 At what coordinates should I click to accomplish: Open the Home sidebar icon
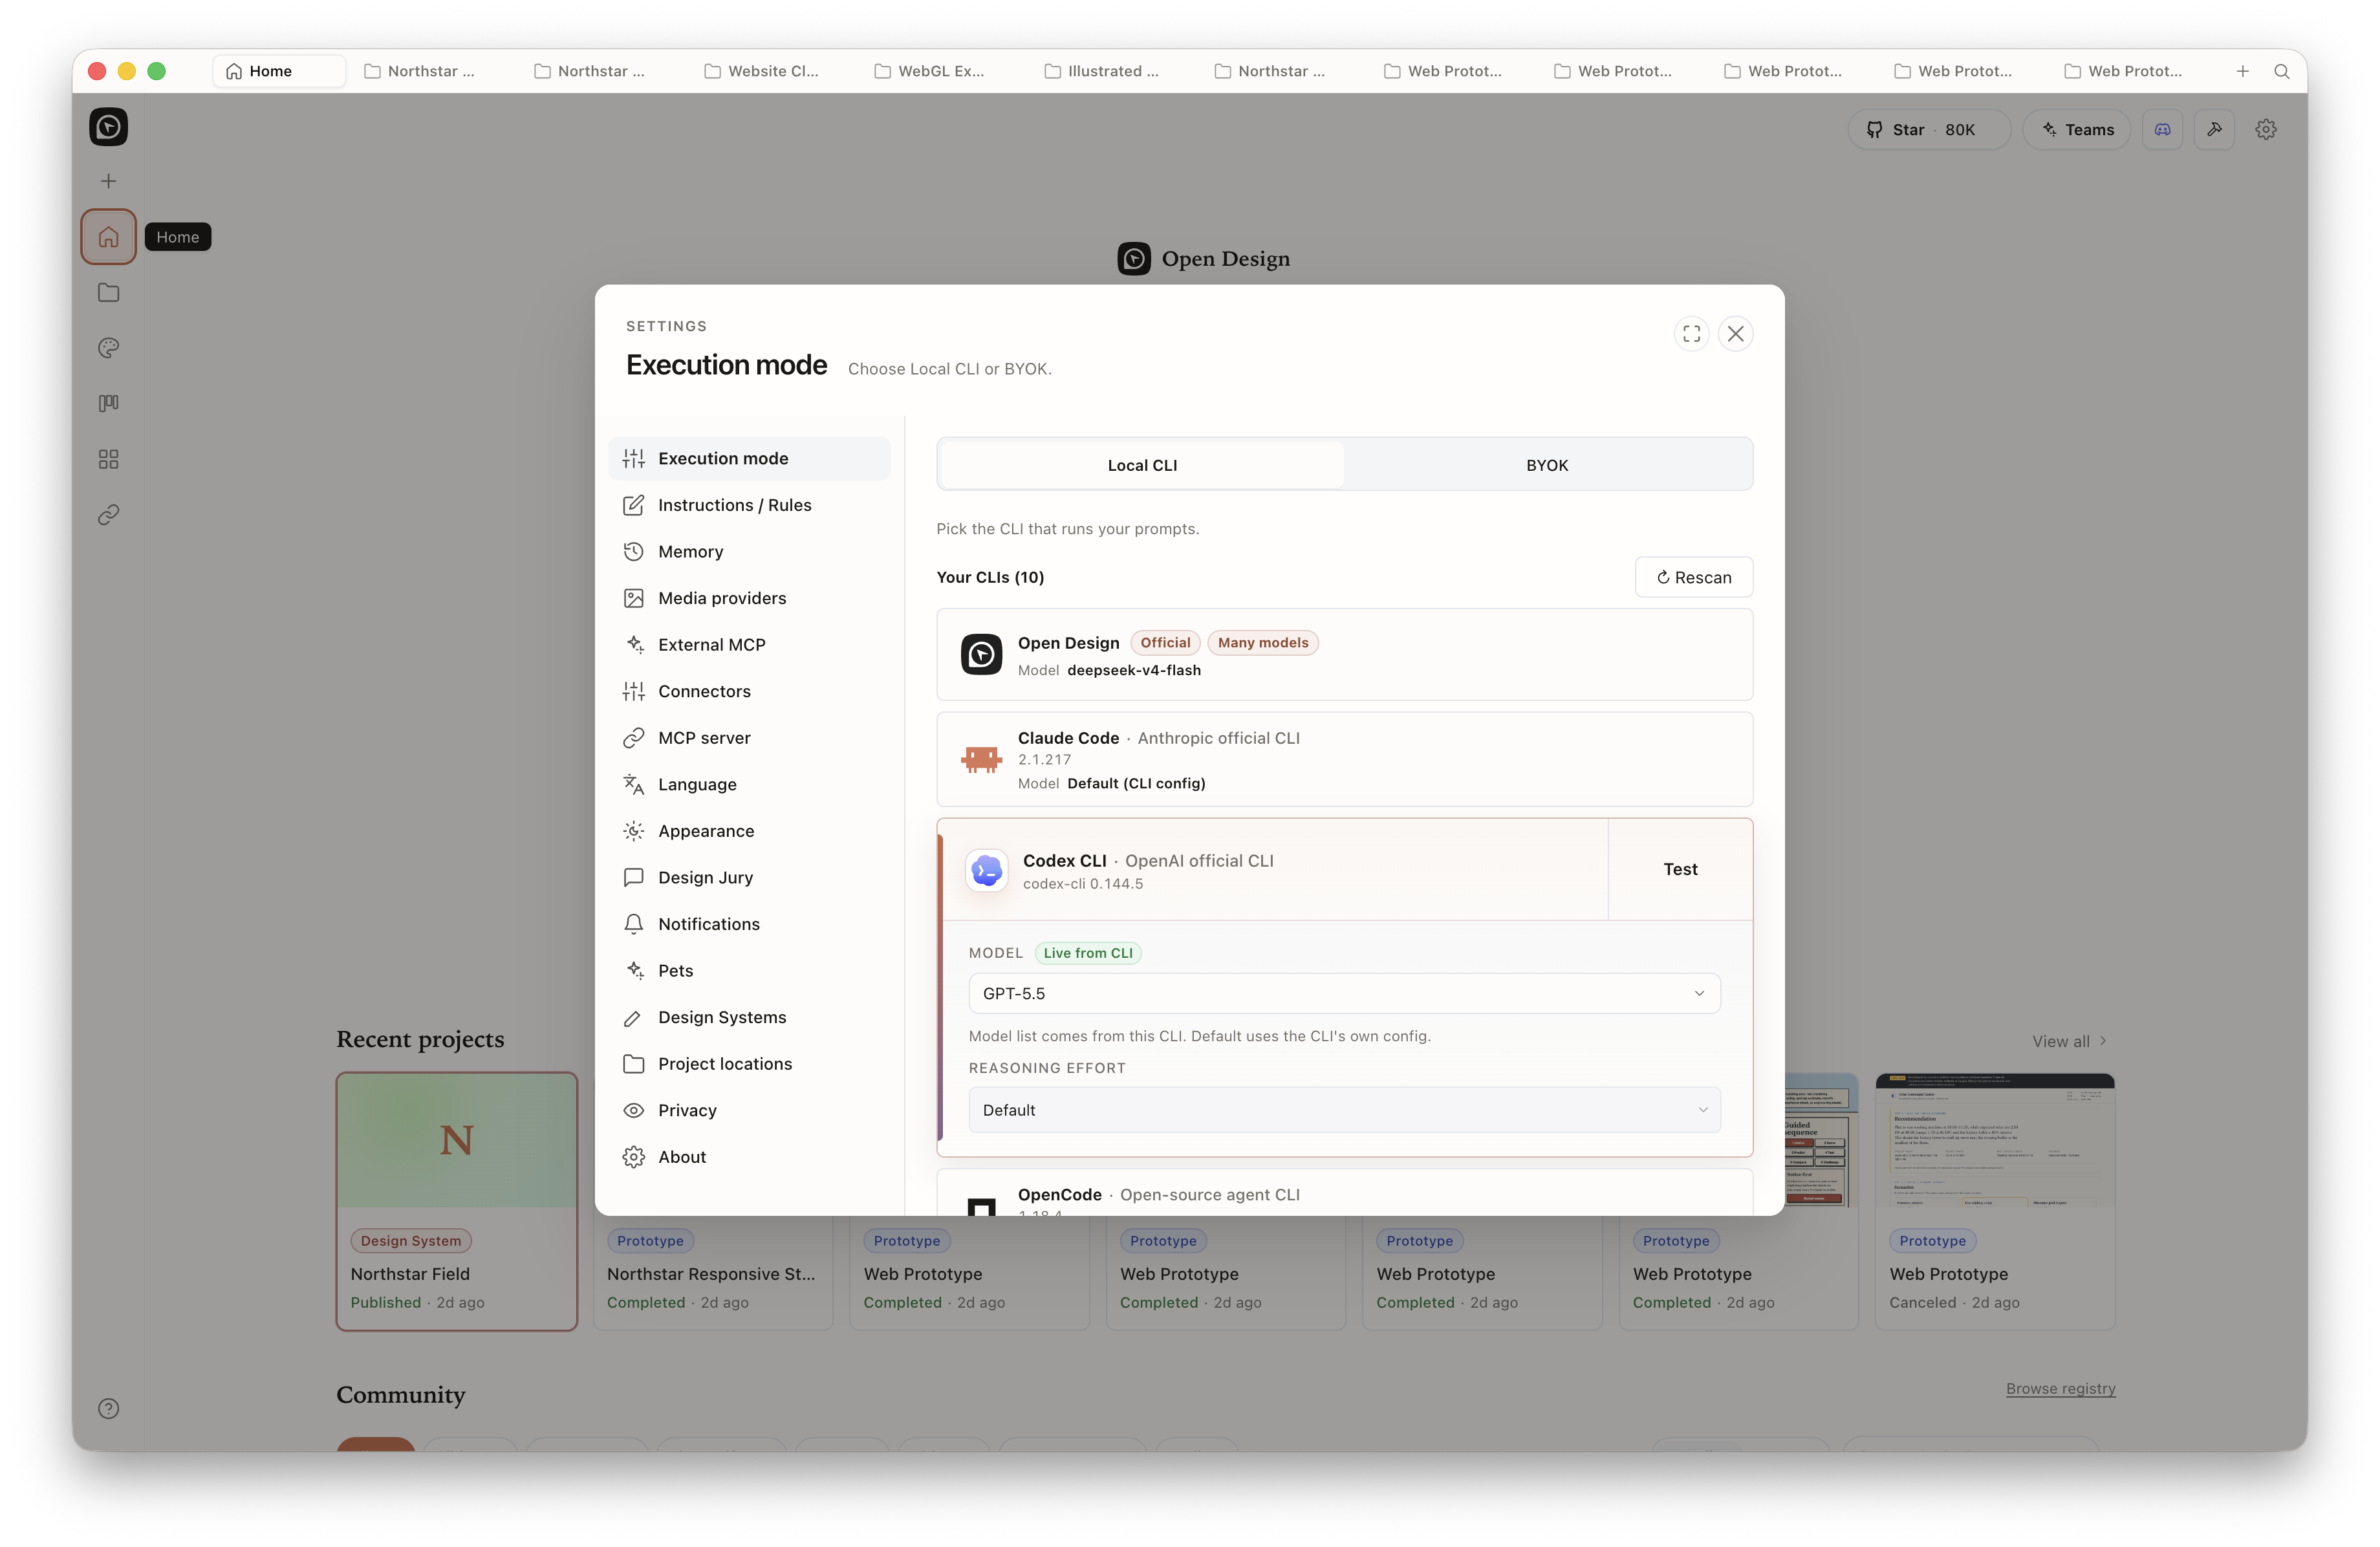point(108,237)
